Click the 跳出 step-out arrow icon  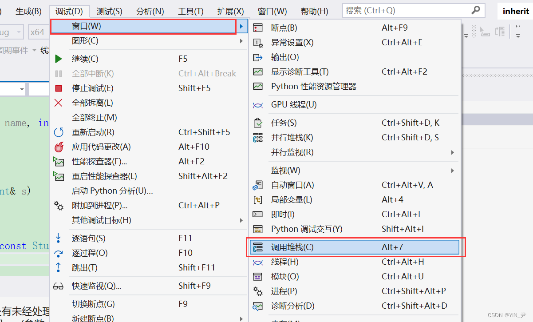(x=59, y=267)
